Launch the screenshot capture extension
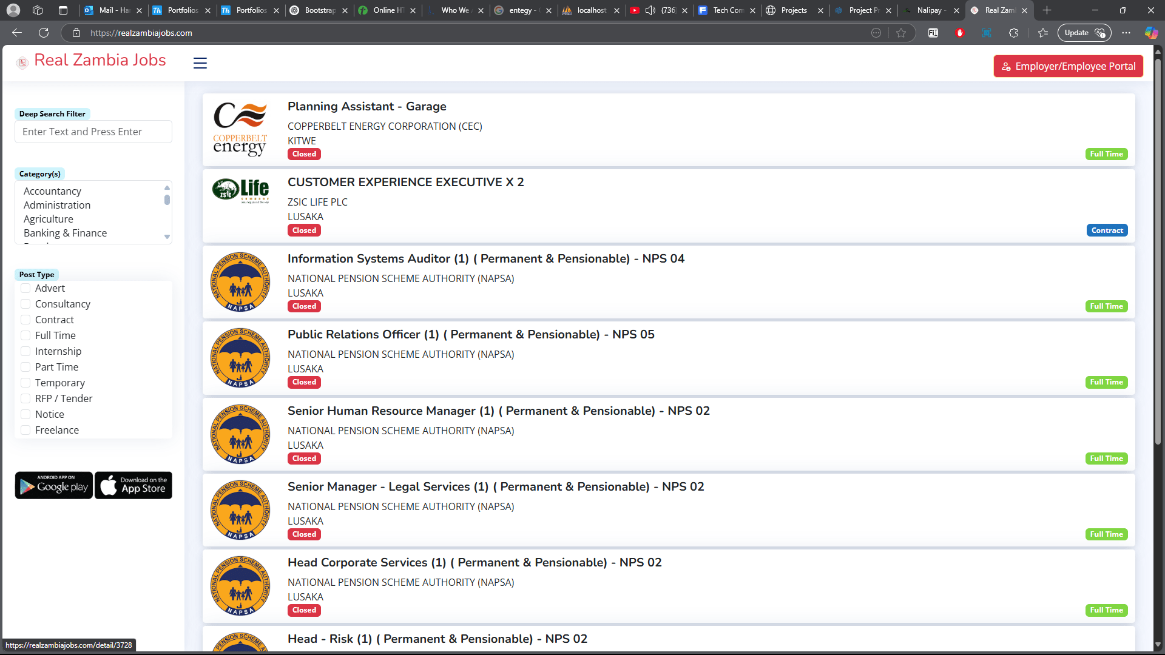1165x655 pixels. coord(987,33)
